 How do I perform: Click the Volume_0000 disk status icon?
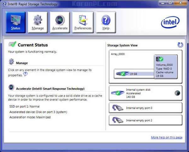pyautogui.click(x=160, y=59)
